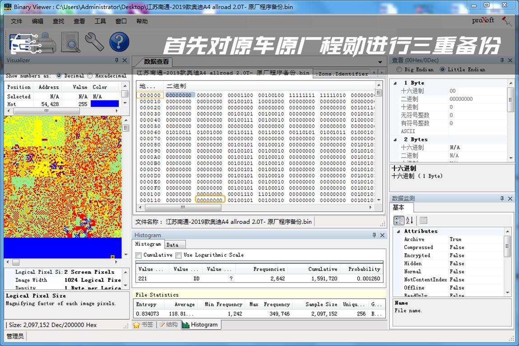This screenshot has width=519, height=346.
Task: Open the document tab list dropdown arrow
Action: click(380, 62)
